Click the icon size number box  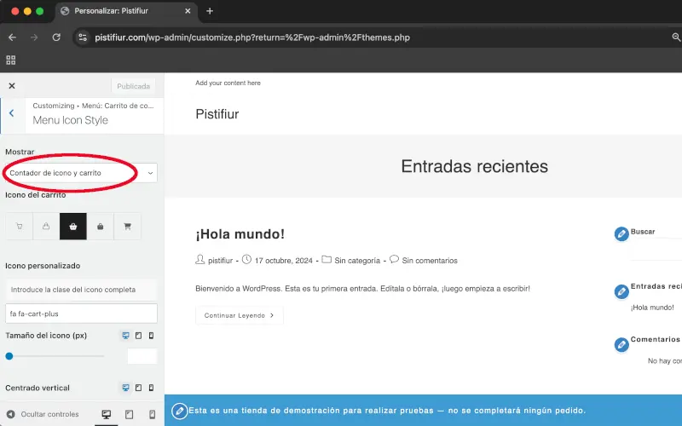point(142,356)
